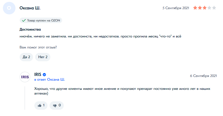Vote 'Да 2' for review helpfulness
This screenshot has height=116, width=223.
[x=26, y=57]
